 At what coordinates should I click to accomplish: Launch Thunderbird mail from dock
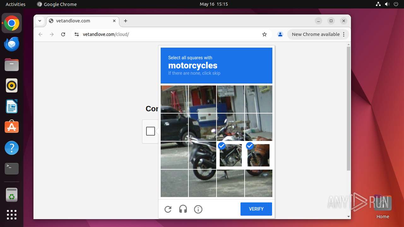pos(12,44)
